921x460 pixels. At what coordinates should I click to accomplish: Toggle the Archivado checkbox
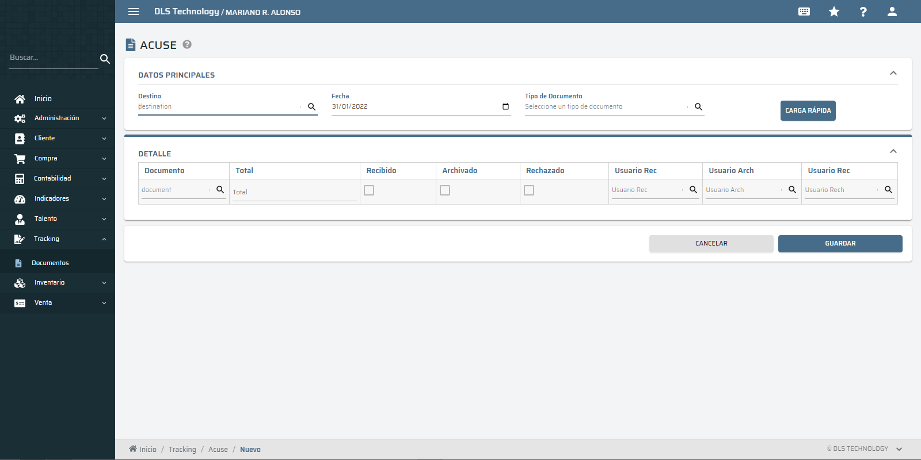[445, 190]
